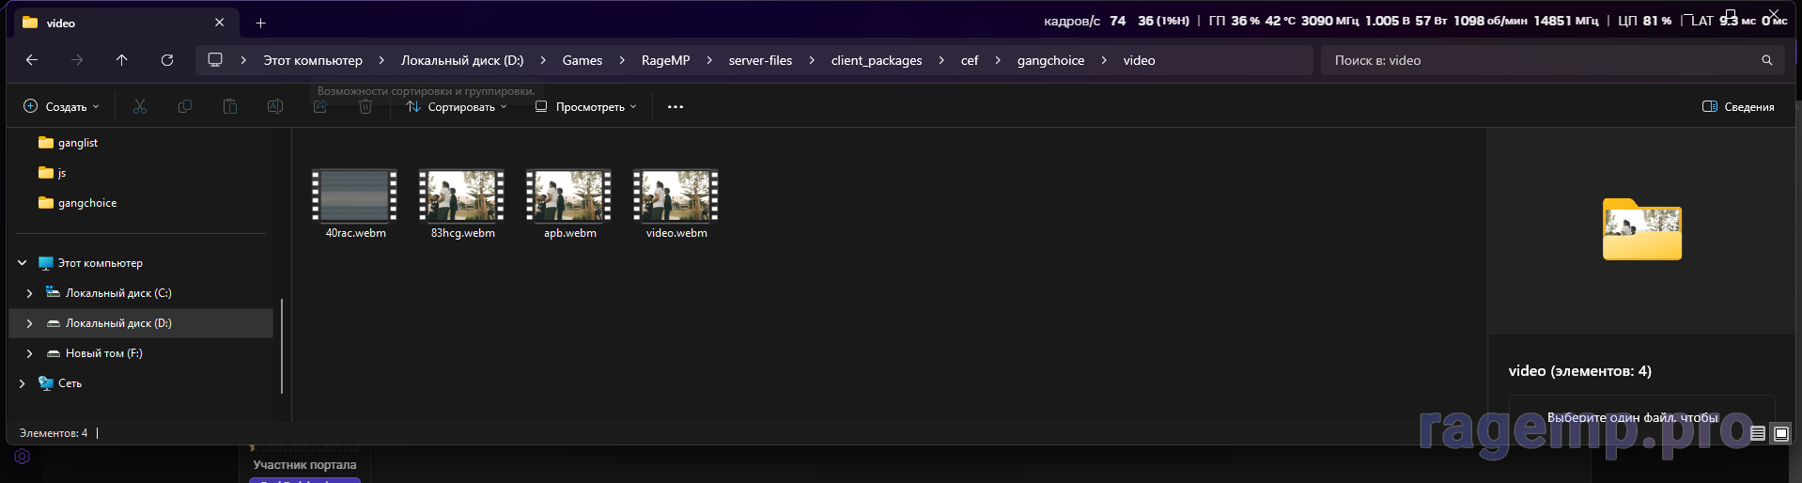Expand Локальный диск (C:) node
The width and height of the screenshot is (1802, 483).
click(x=29, y=293)
